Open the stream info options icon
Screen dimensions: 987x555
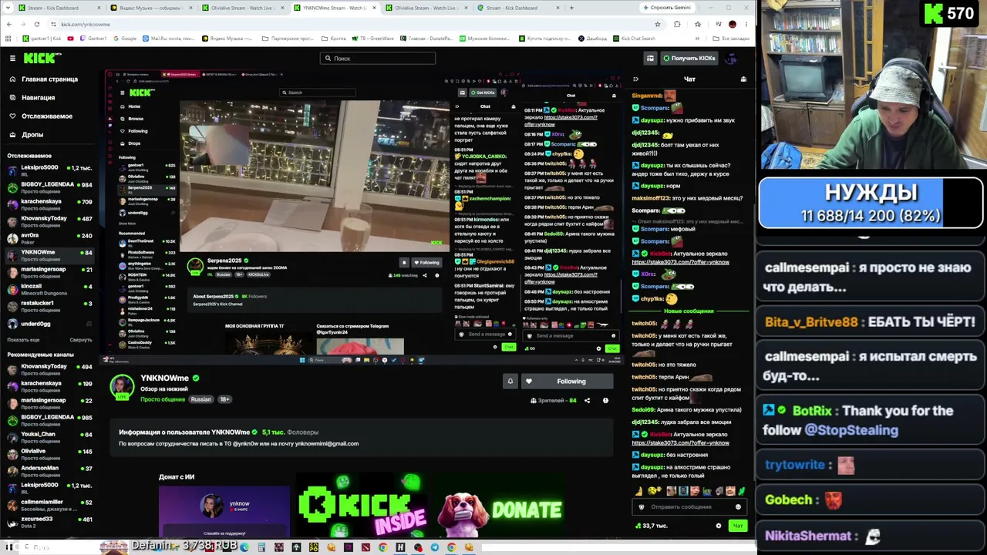(605, 401)
